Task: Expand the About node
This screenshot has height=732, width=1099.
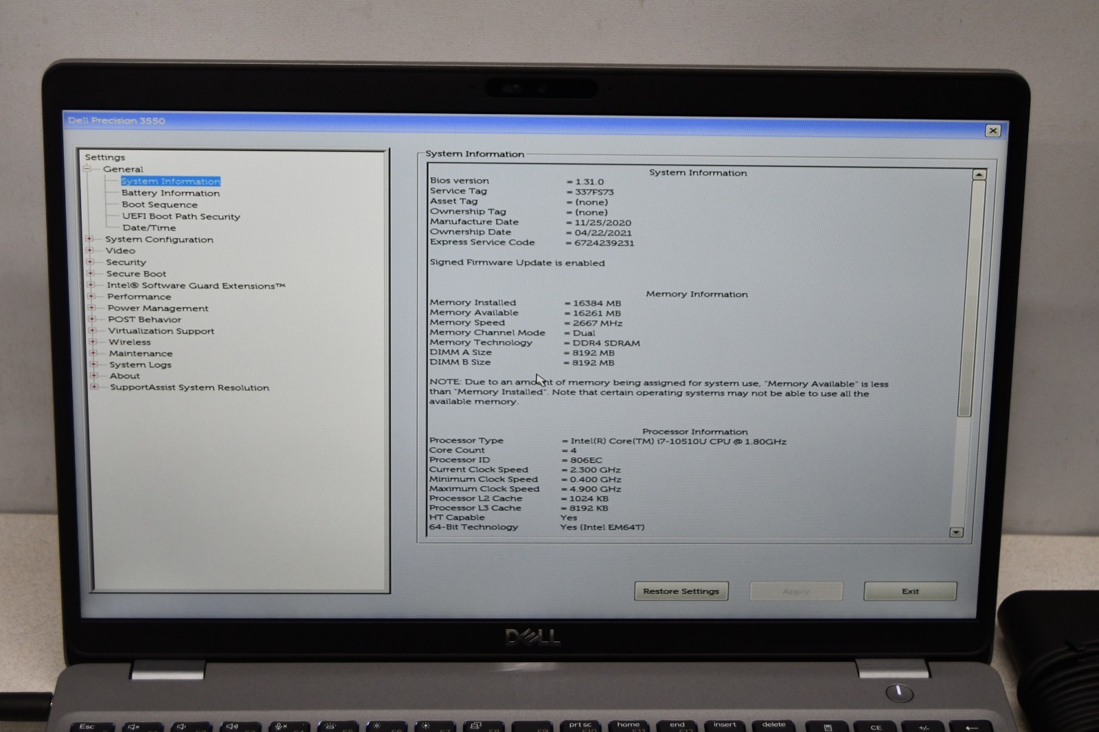Action: pos(93,376)
